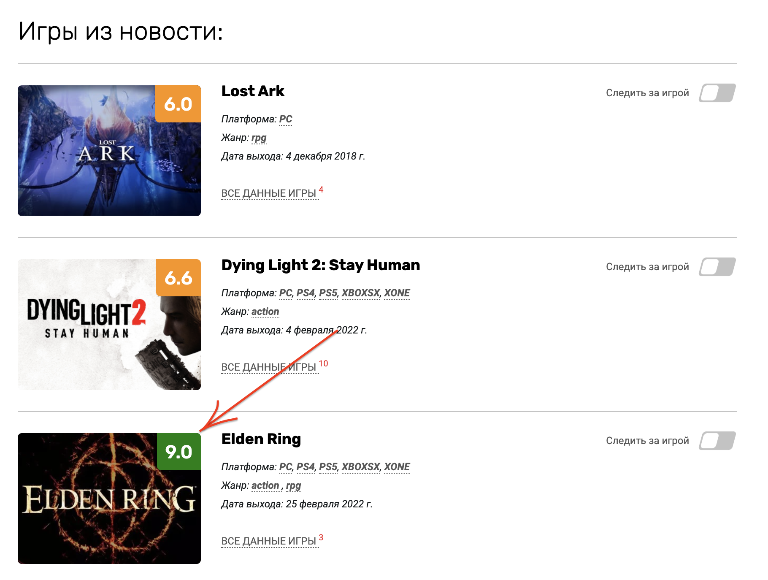
Task: Select XONE platform link for Dying Light 2
Action: [x=397, y=293]
